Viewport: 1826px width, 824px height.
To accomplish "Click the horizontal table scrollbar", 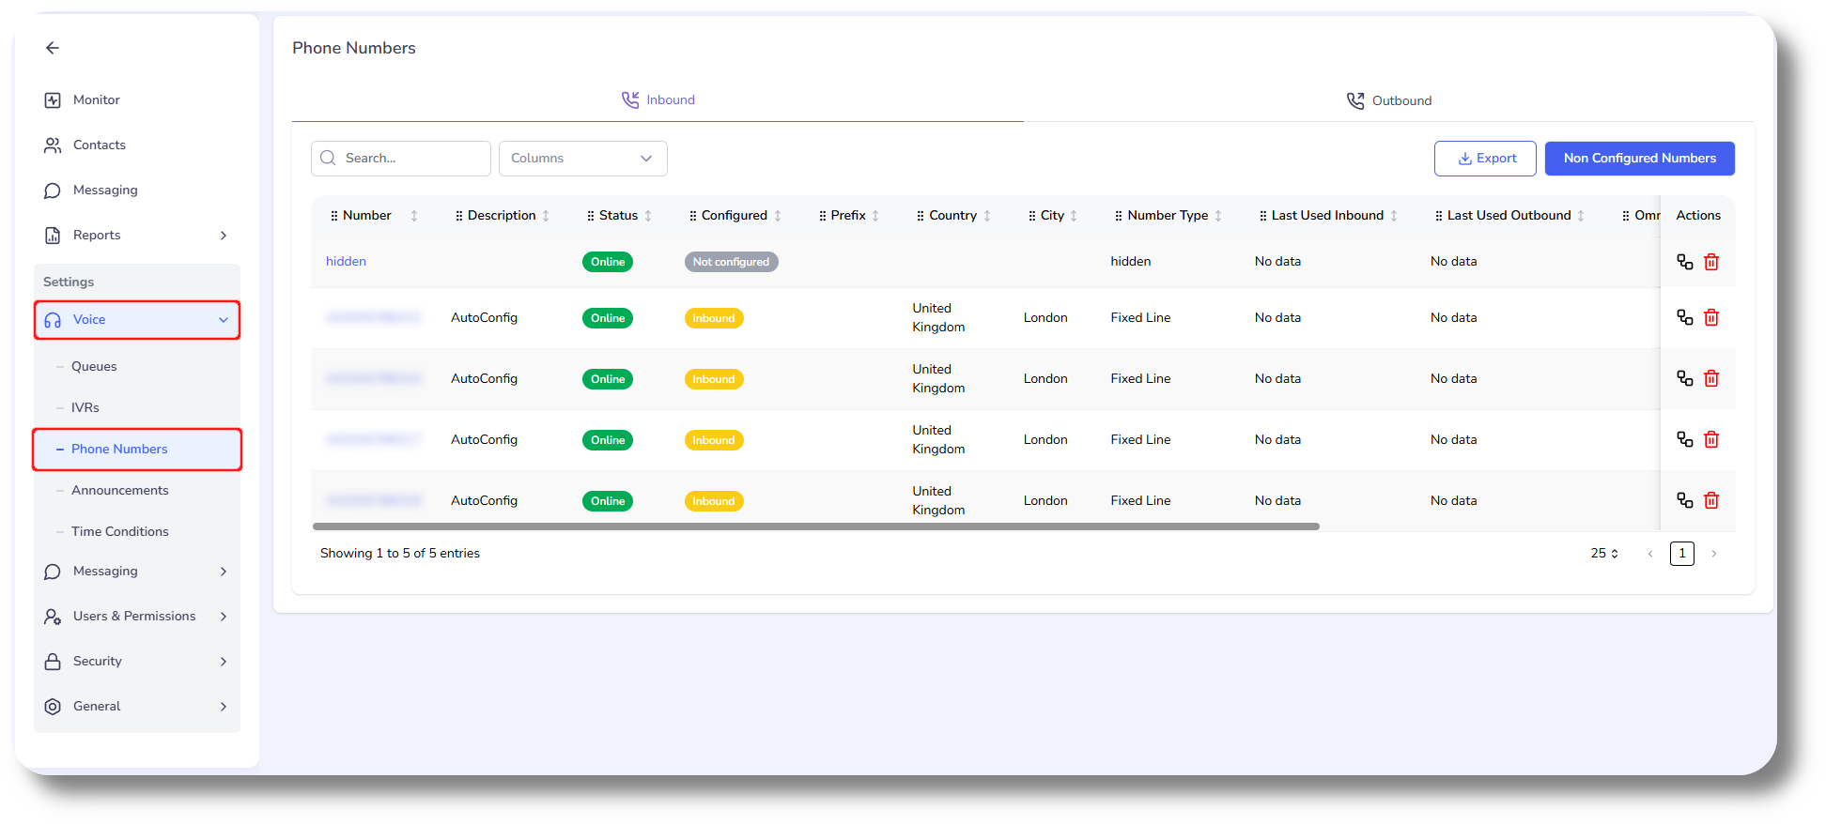I will tap(815, 526).
